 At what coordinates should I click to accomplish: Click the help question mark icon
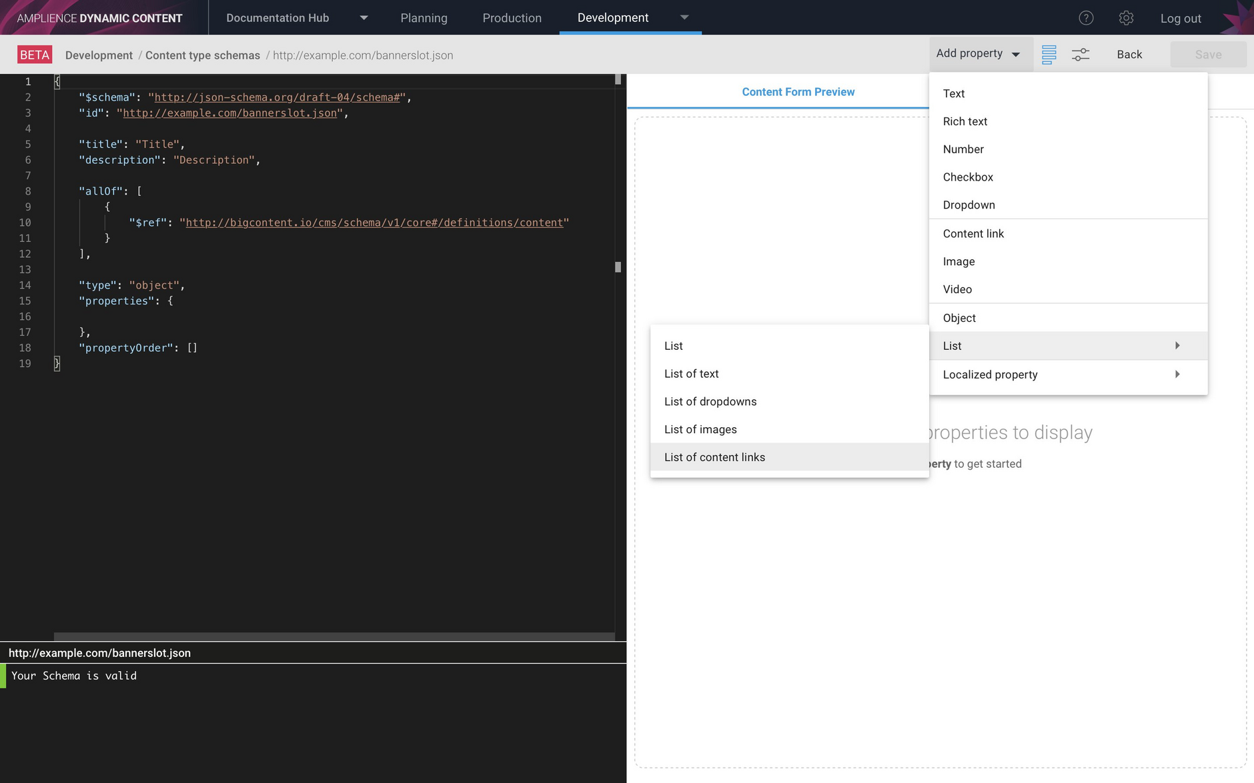click(x=1086, y=18)
